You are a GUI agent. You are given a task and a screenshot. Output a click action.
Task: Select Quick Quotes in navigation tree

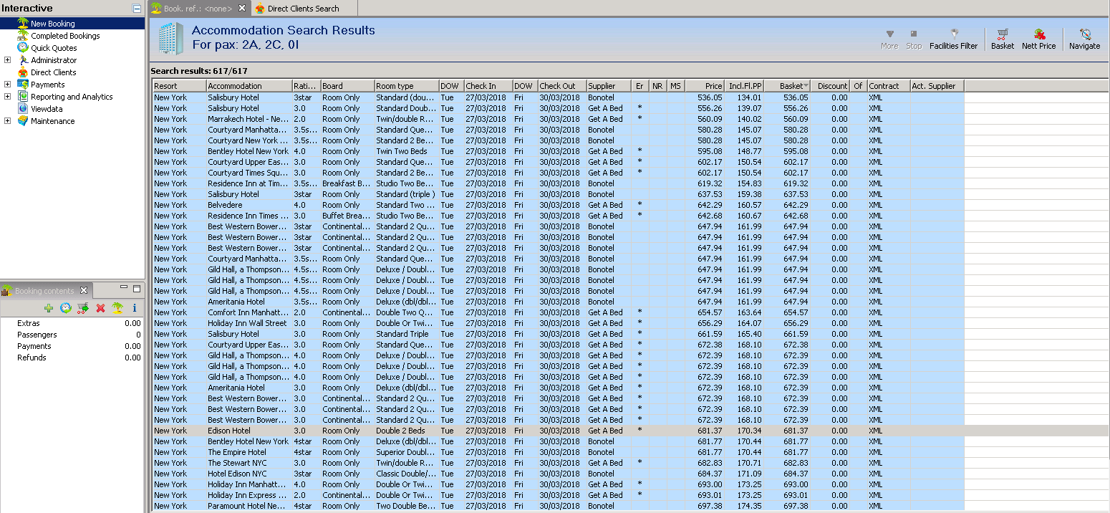[54, 48]
